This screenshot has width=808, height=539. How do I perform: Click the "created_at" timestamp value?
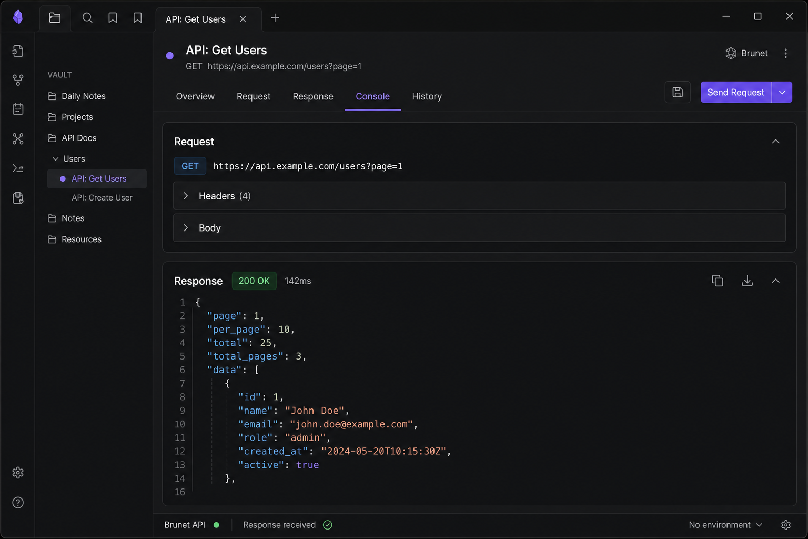(384, 451)
